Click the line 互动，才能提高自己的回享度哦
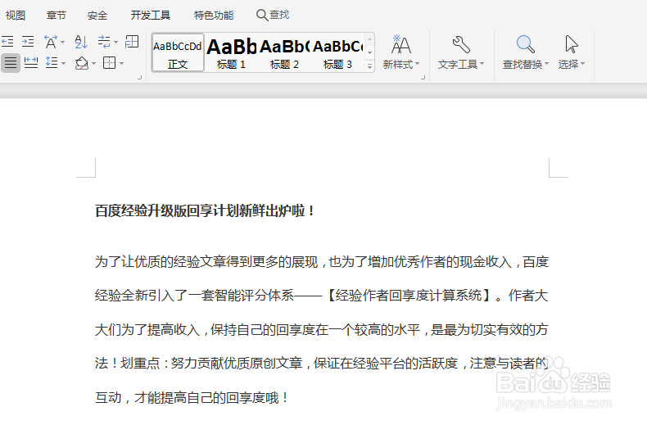The height and width of the screenshot is (425, 647). 192,397
